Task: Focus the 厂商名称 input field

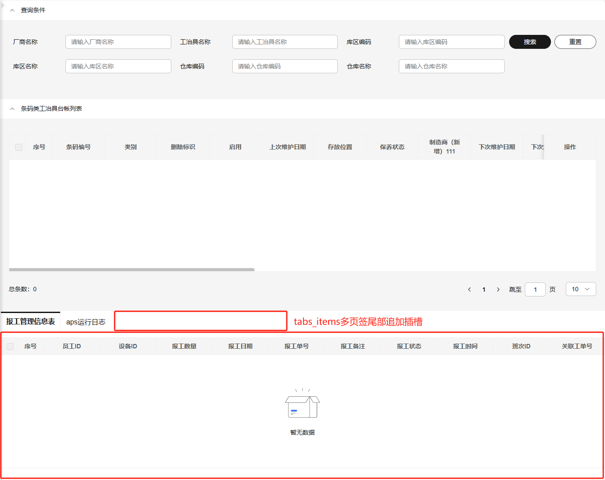Action: coord(118,42)
